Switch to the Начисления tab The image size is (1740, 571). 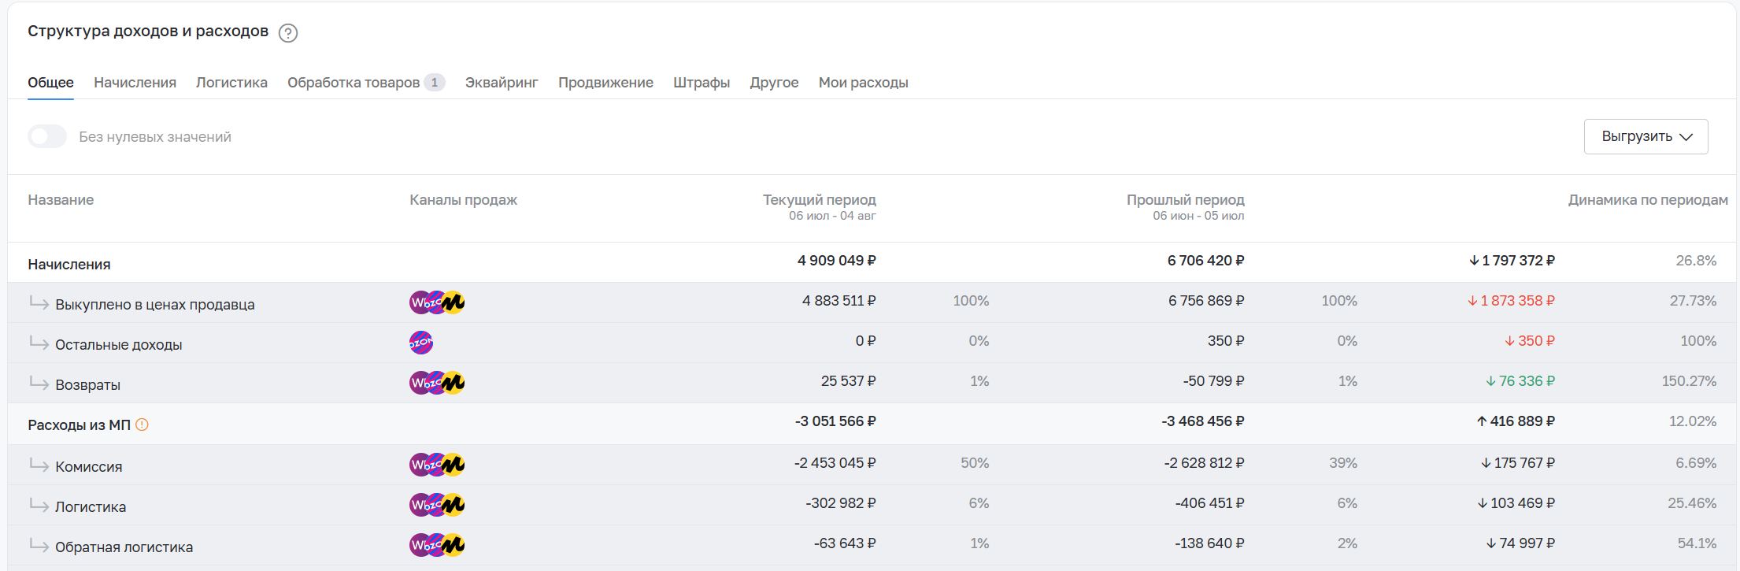pos(135,83)
